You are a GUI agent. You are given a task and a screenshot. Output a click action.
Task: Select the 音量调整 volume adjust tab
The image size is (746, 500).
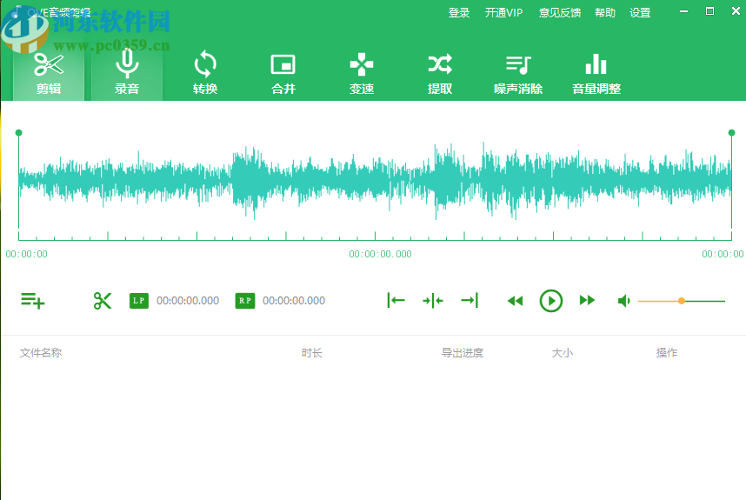tap(596, 73)
